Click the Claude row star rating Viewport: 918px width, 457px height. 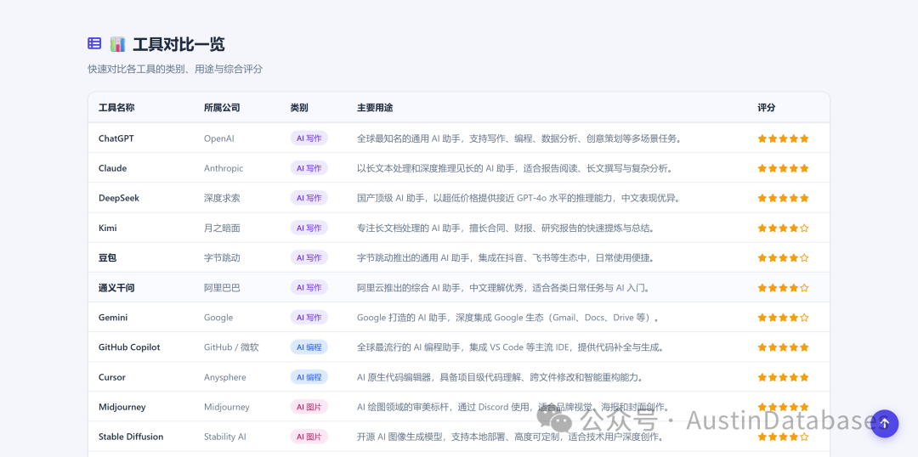click(x=783, y=168)
